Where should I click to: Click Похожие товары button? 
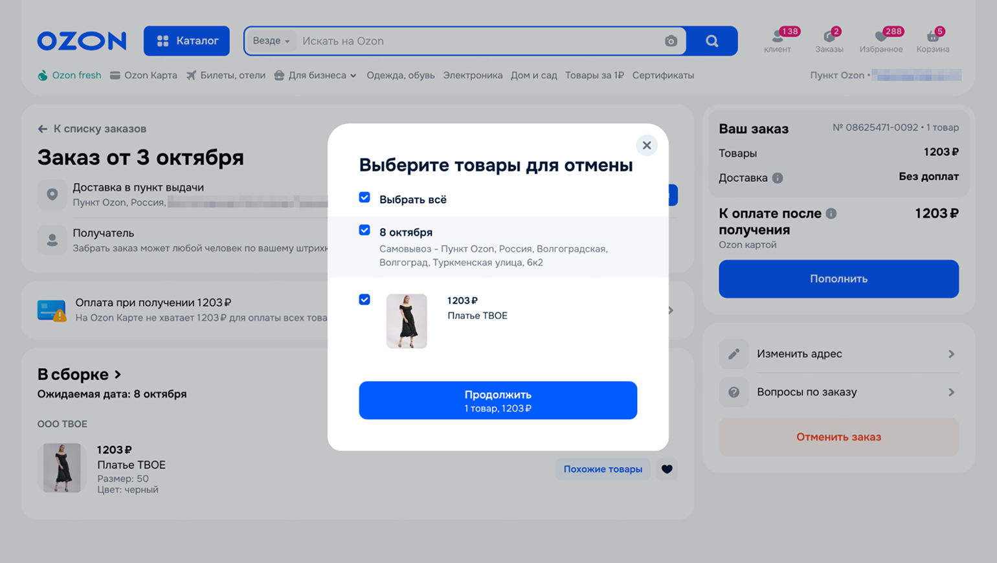click(x=603, y=469)
